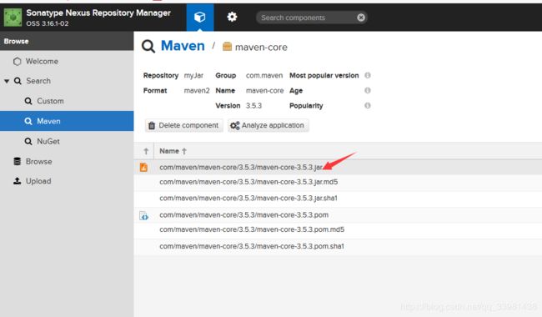This screenshot has width=542, height=317.
Task: Click the icon column sort arrow
Action: [146, 151]
